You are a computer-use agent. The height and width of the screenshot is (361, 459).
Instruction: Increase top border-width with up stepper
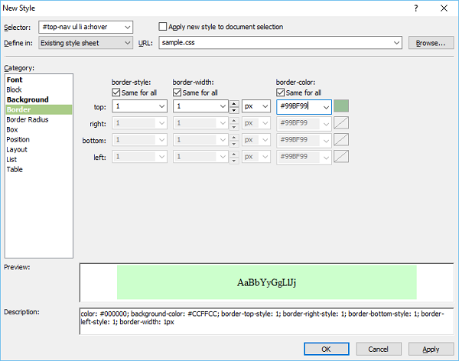(x=234, y=103)
